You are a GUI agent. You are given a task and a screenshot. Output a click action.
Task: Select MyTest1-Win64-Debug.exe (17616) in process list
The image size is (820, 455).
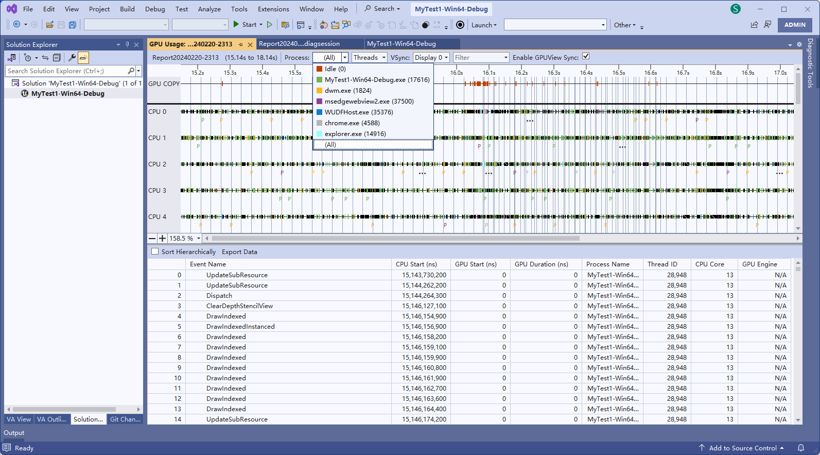click(373, 80)
